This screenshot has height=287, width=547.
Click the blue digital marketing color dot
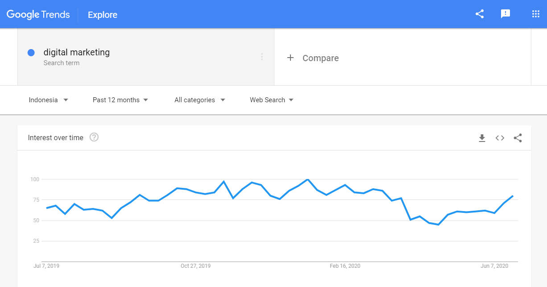(x=31, y=53)
